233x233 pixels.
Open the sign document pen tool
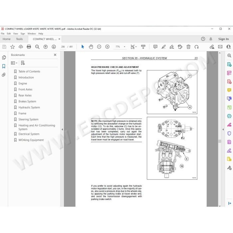(x=172, y=47)
